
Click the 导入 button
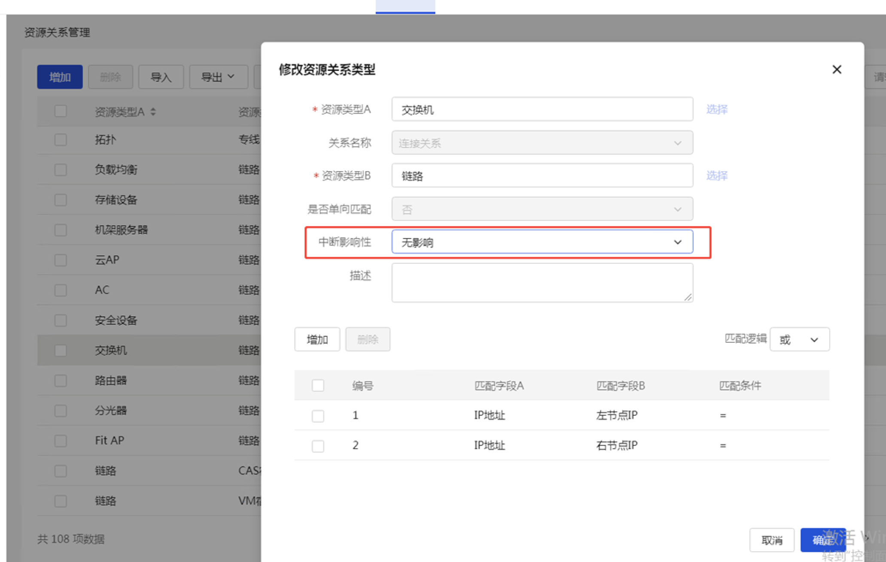[x=161, y=77]
